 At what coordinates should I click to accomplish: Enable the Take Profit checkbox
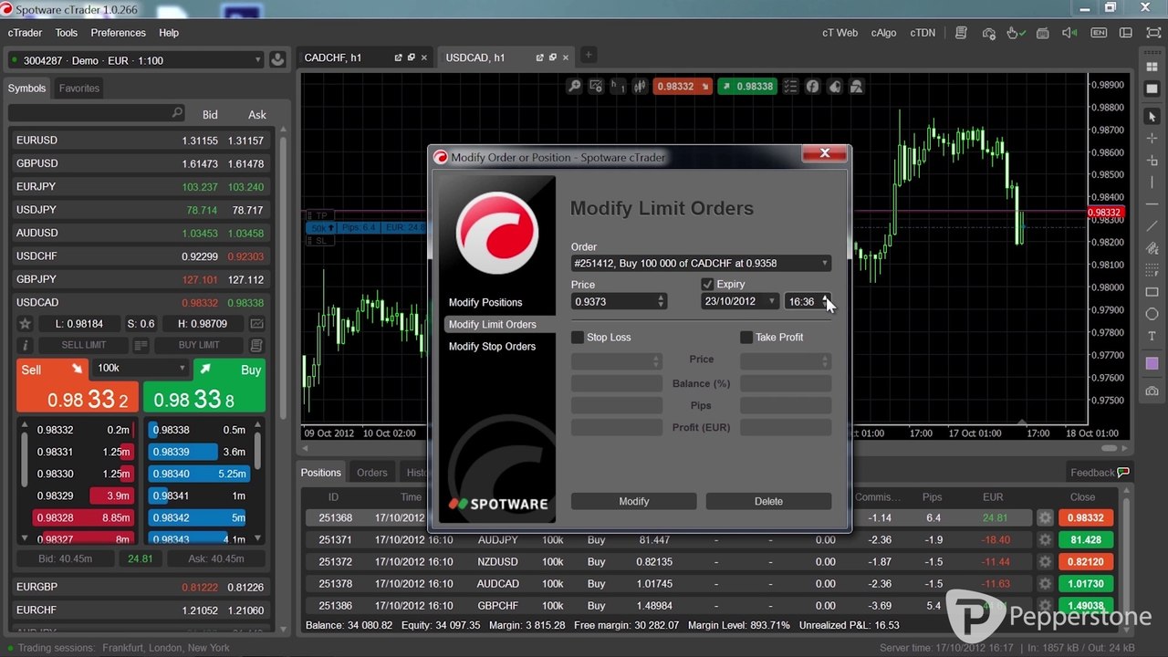pyautogui.click(x=746, y=338)
